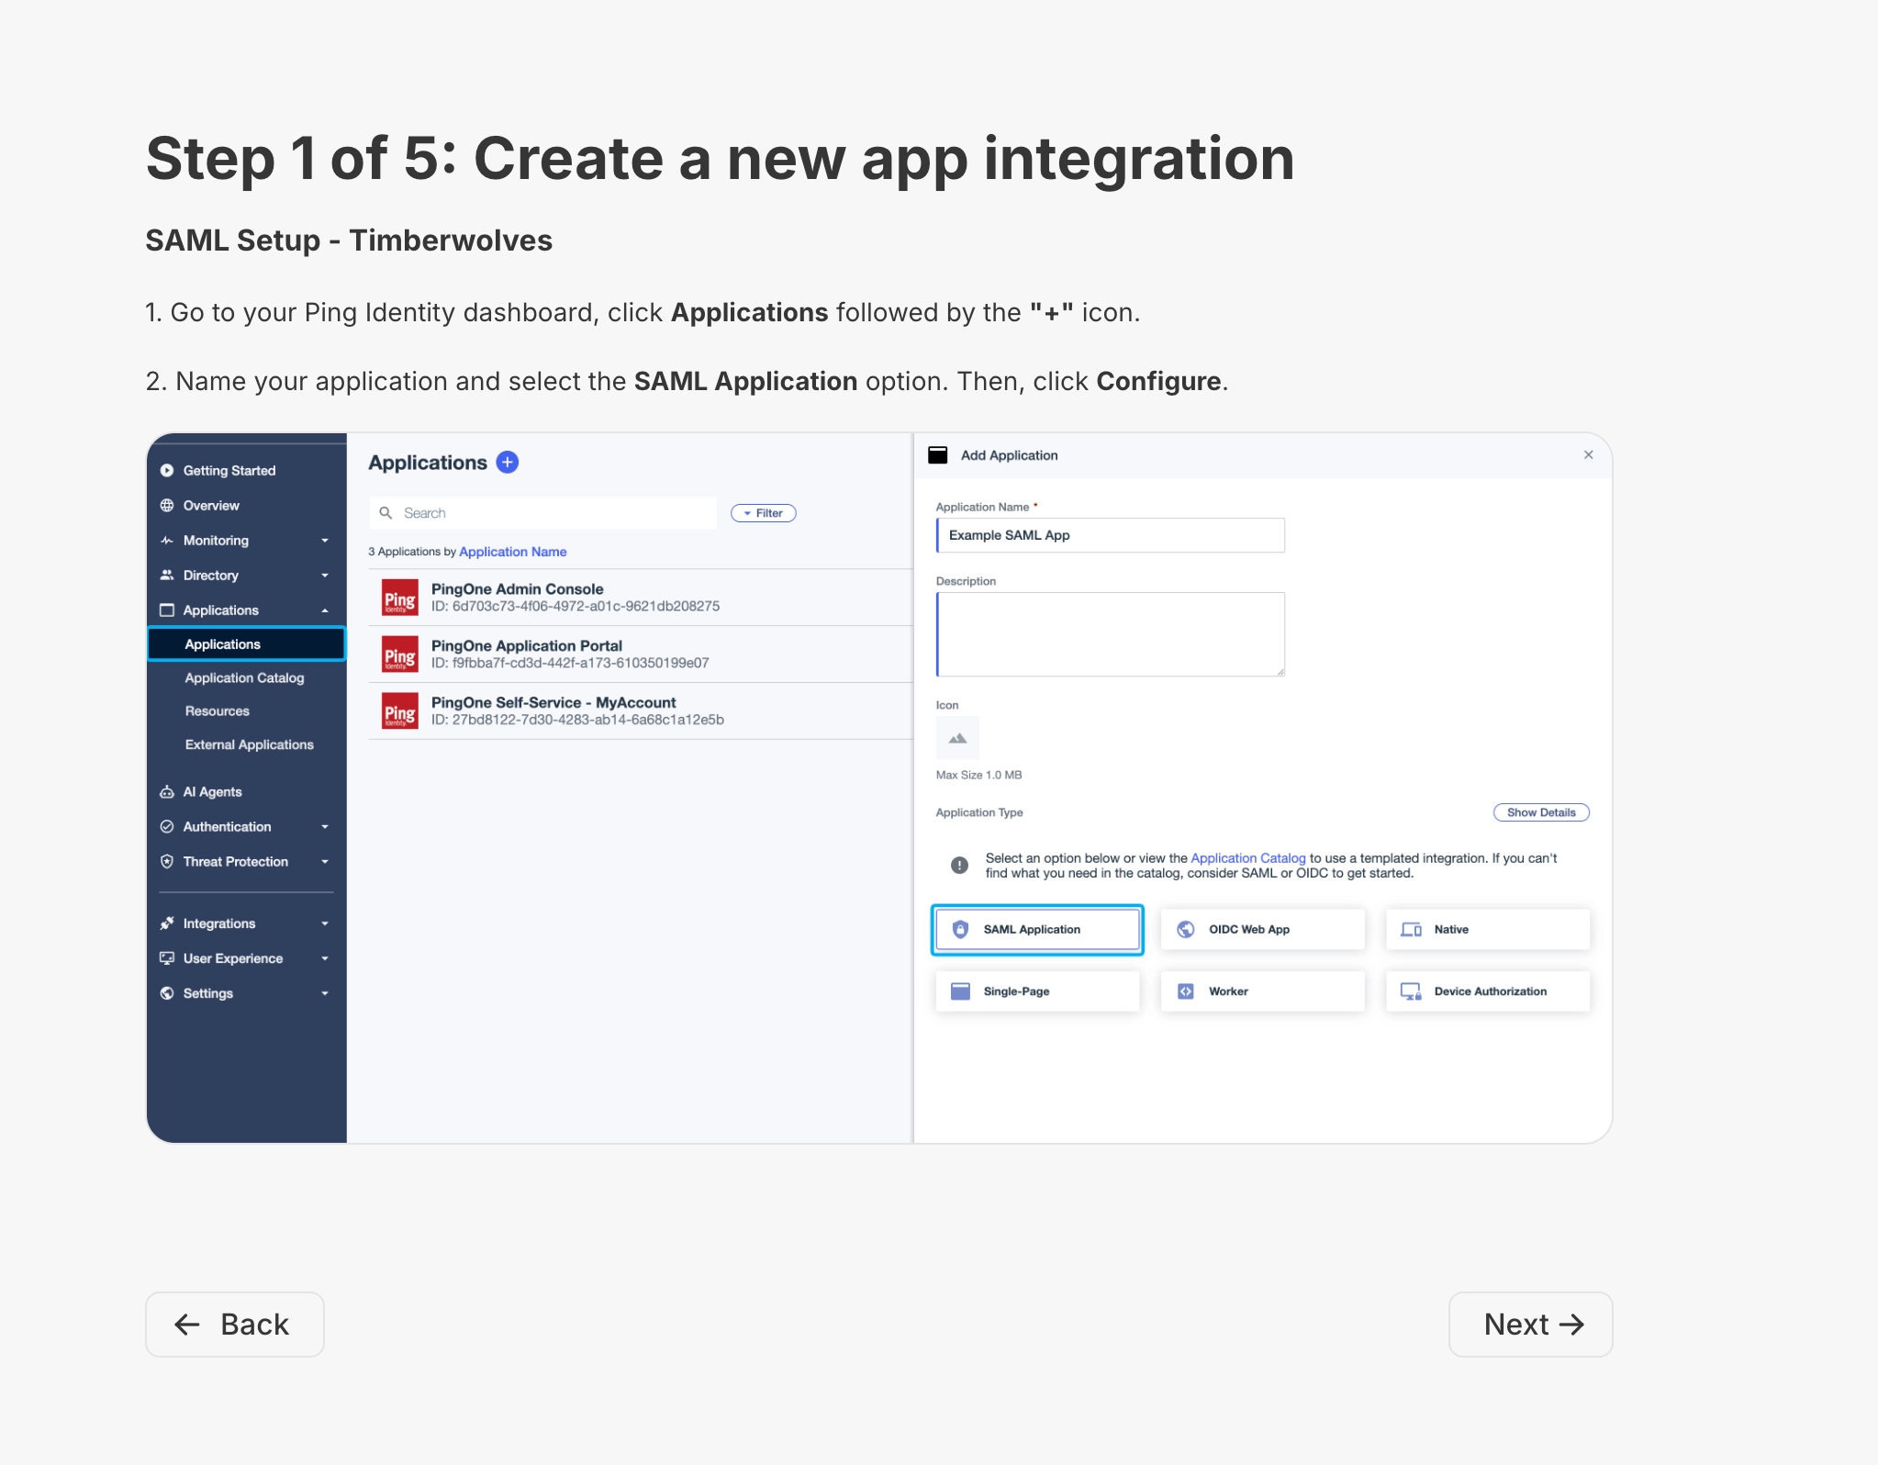Viewport: 1878px width, 1465px height.
Task: Open PingOne Admin Console application row
Action: [641, 598]
